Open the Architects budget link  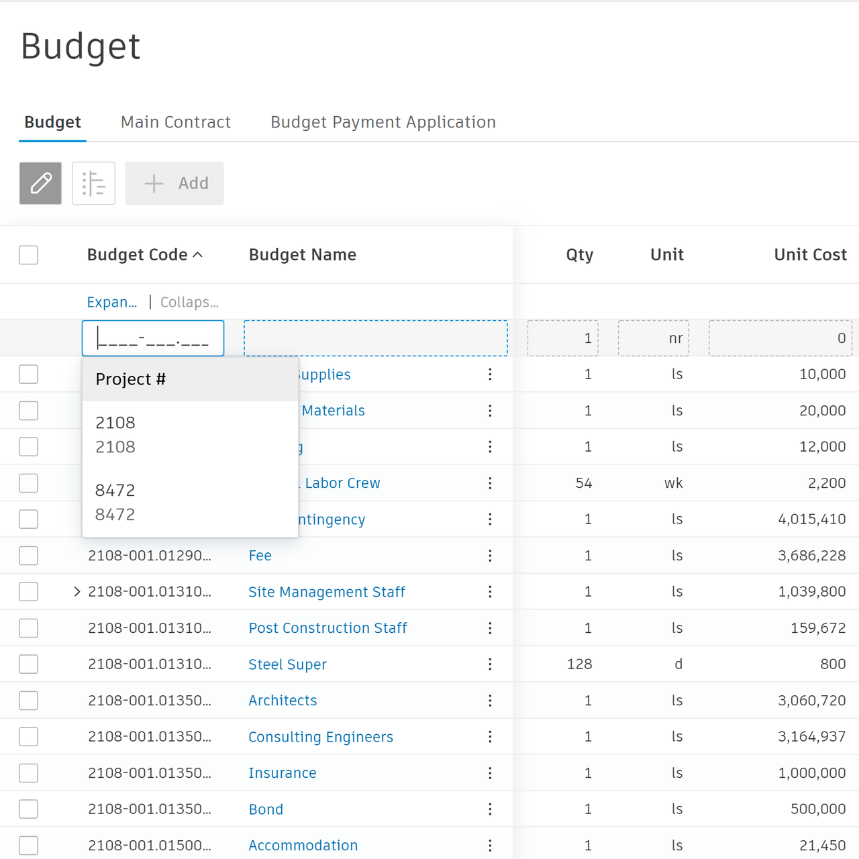click(283, 701)
